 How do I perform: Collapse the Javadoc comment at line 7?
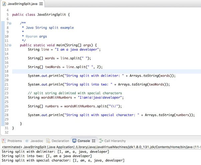[10, 23]
